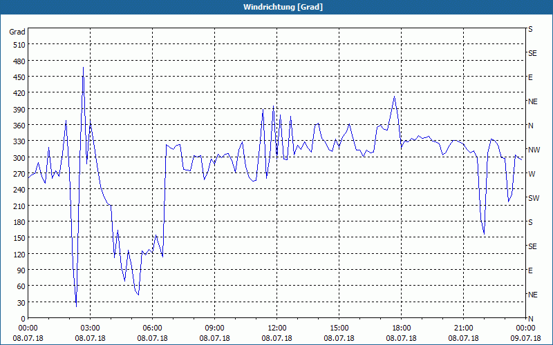Click the 180 tick label
Image resolution: width=553 pixels, height=345 pixels.
[19, 222]
